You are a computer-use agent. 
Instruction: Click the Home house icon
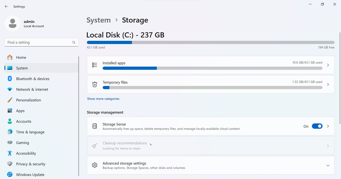[x=10, y=57]
